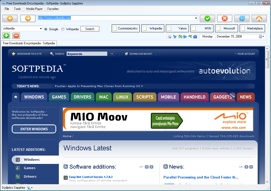Screen dimensions: 271x191
Task: Click the green curved arrow icon
Action: pos(190,36)
